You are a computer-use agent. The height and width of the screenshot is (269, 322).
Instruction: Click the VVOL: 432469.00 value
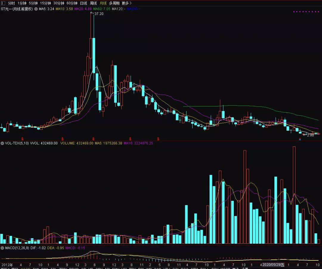(x=44, y=143)
